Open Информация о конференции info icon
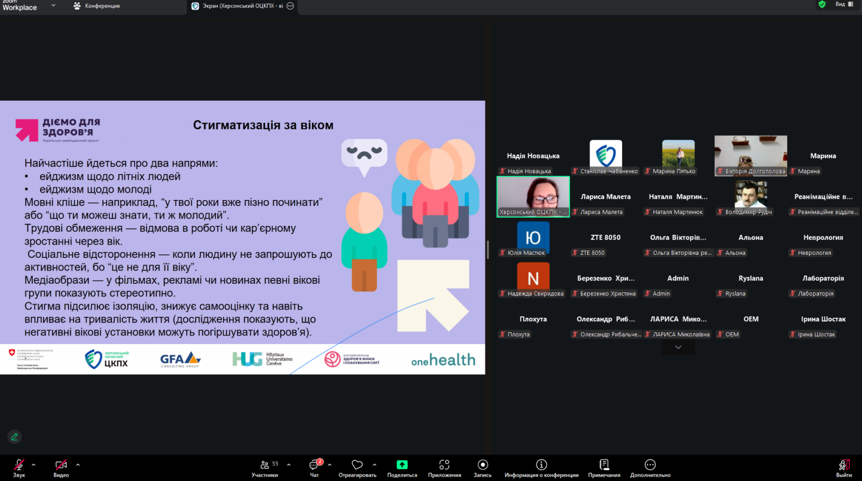 click(541, 466)
